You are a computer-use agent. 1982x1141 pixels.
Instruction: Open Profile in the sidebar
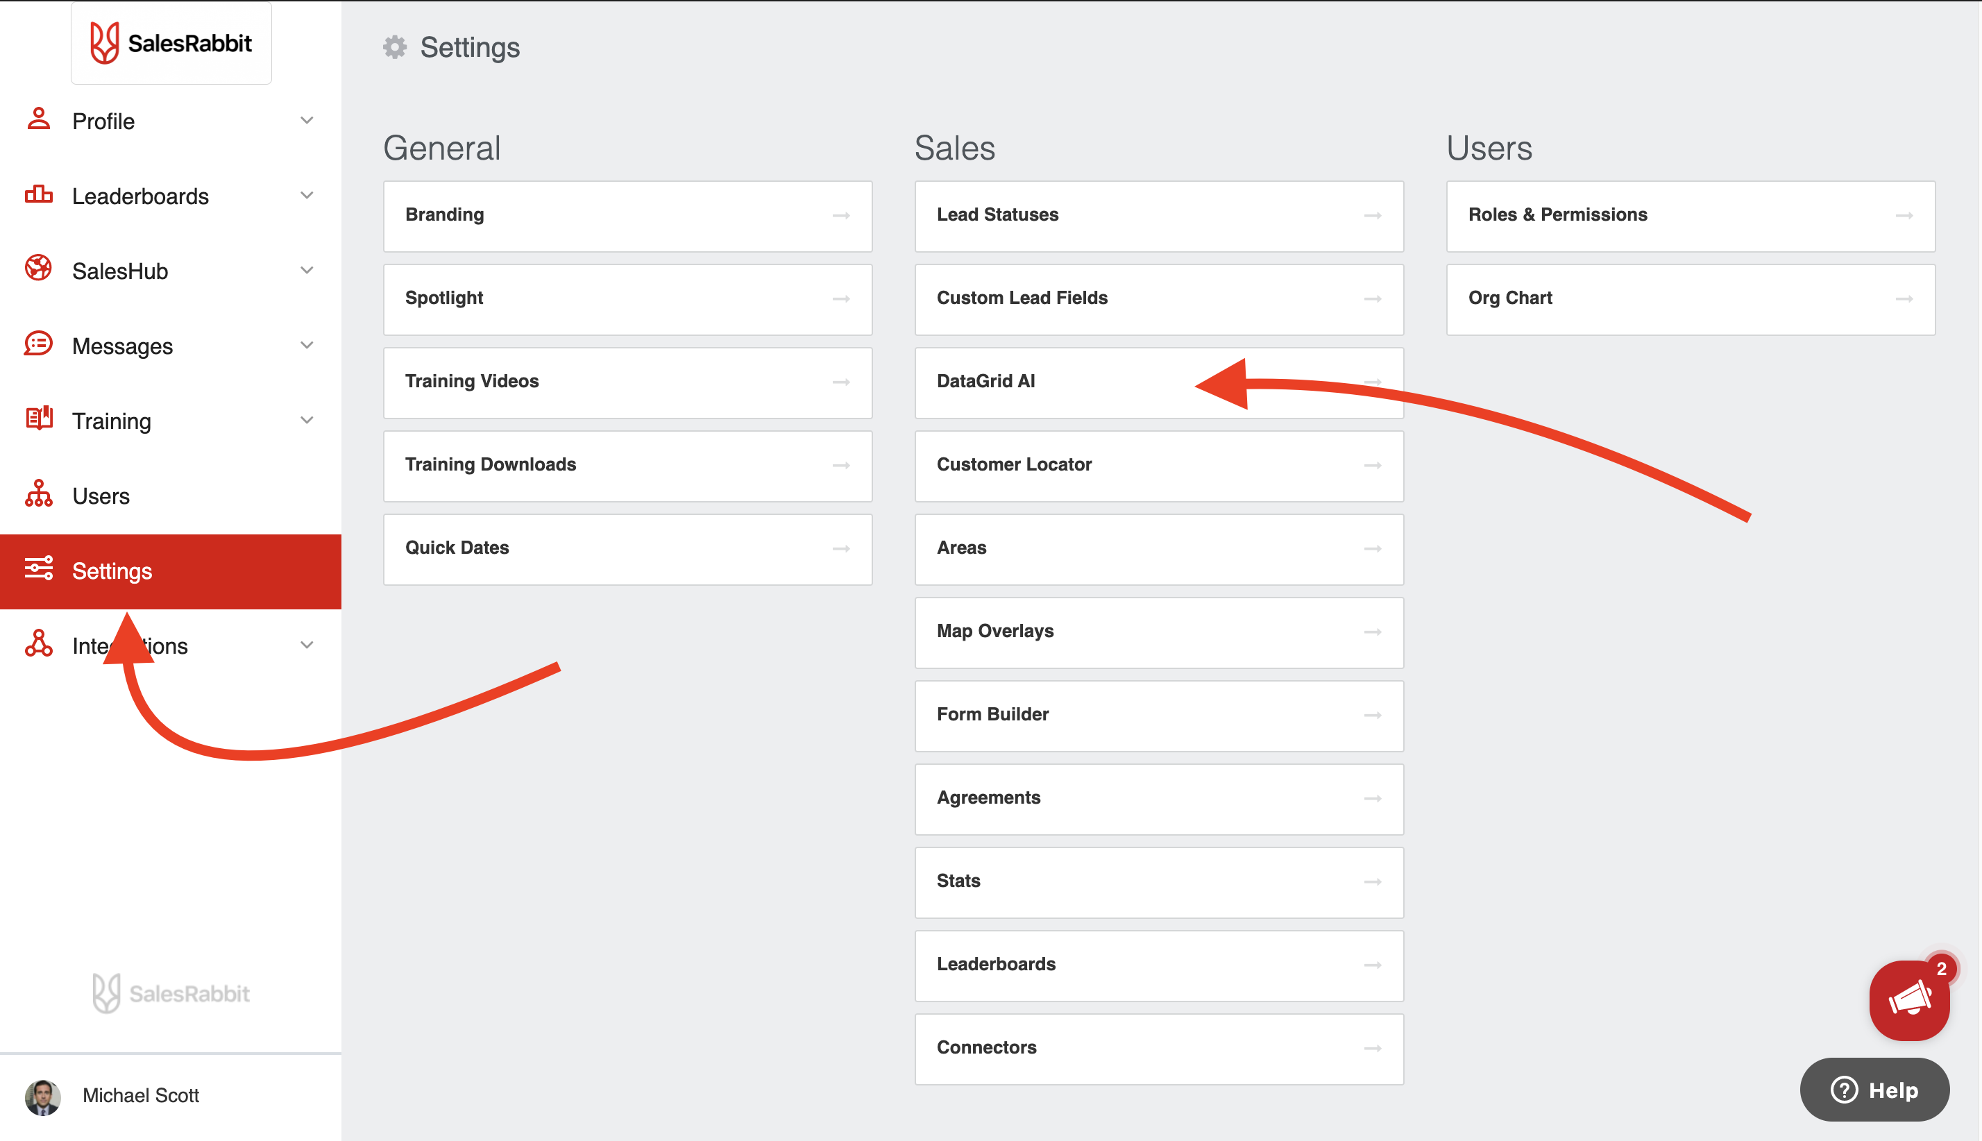pyautogui.click(x=171, y=121)
